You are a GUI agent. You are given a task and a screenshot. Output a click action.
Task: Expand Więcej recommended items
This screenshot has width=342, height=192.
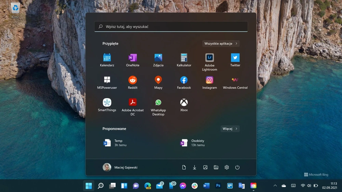tap(230, 129)
